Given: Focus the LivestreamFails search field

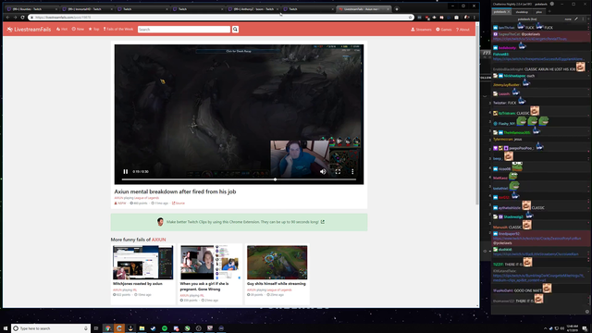Looking at the screenshot, I should point(184,29).
